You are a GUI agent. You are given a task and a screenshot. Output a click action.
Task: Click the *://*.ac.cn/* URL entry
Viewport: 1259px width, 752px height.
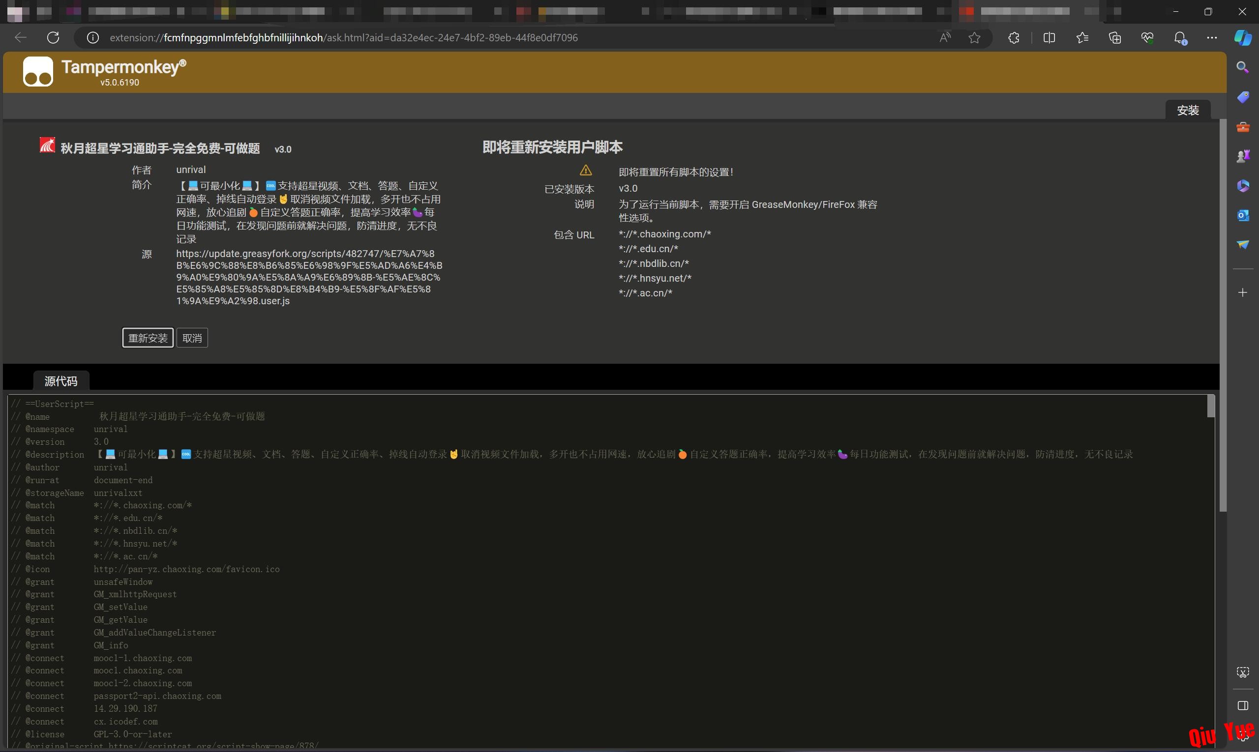pos(645,293)
